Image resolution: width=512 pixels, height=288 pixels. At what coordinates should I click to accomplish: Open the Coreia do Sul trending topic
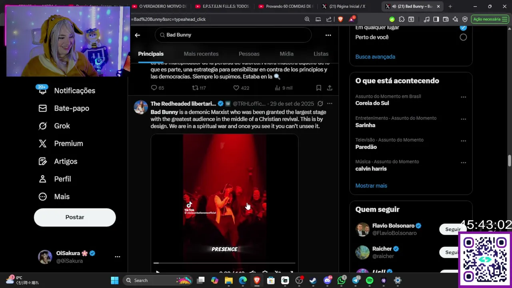(x=372, y=103)
